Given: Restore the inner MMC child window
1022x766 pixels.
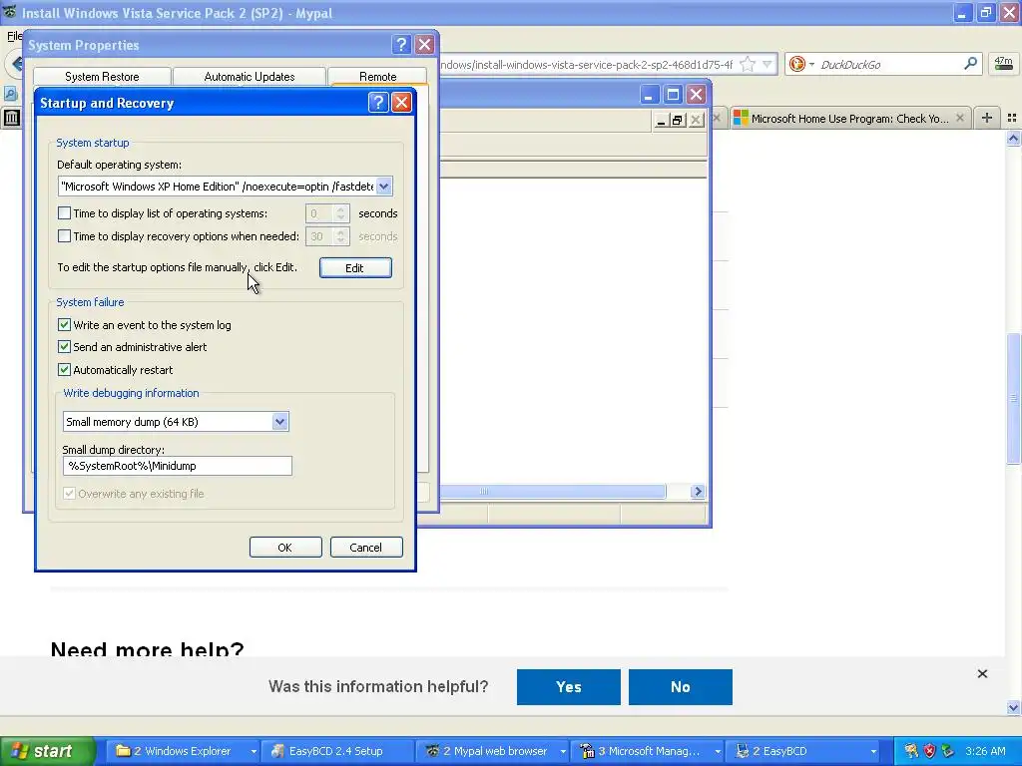Looking at the screenshot, I should (x=678, y=120).
